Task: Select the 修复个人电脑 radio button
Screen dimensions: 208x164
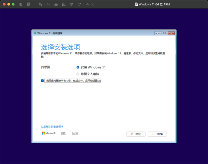Action: tap(78, 74)
